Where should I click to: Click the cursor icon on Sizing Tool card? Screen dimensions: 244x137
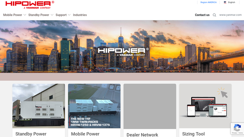pos(223,93)
